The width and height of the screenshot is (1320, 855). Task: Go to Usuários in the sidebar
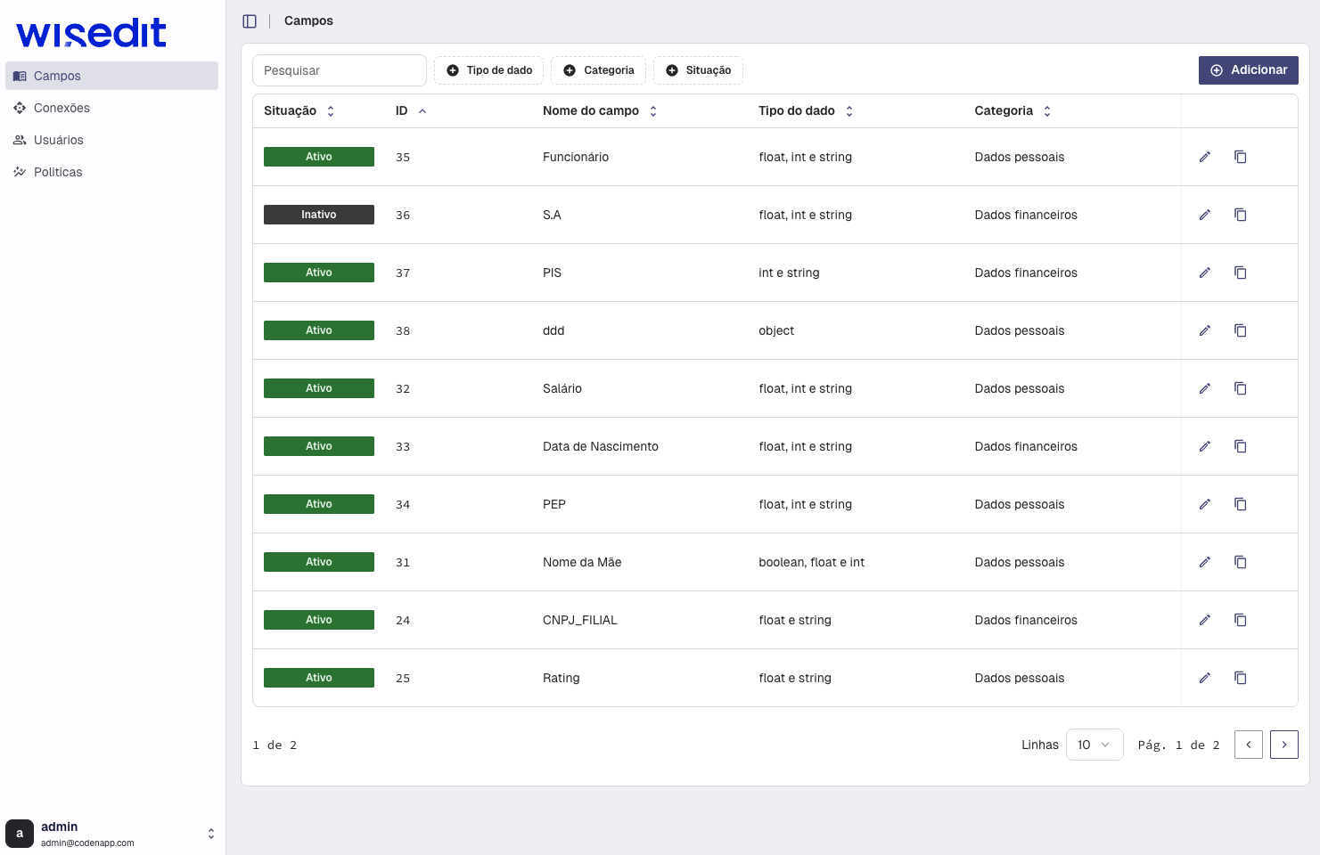pos(58,140)
